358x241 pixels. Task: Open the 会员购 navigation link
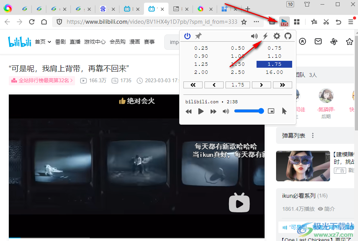click(x=117, y=42)
